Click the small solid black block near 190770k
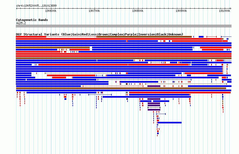 pos(126,84)
